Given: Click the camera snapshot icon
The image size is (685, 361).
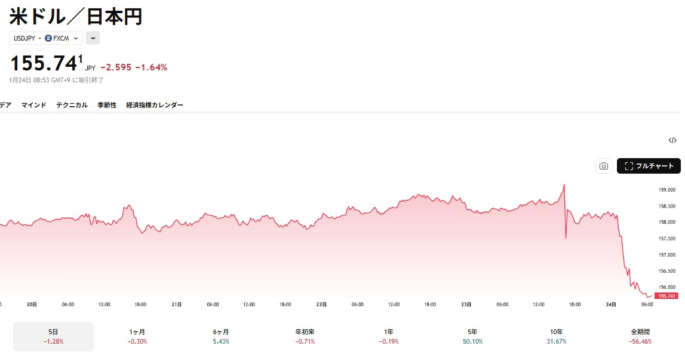Looking at the screenshot, I should (x=604, y=166).
